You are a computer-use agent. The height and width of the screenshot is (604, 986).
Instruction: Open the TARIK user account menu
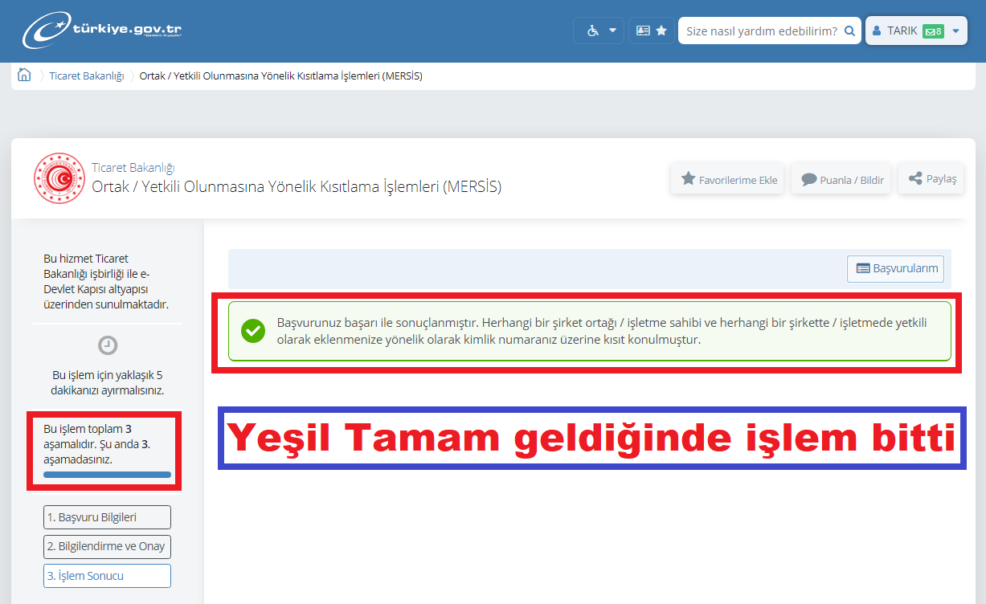pos(916,31)
